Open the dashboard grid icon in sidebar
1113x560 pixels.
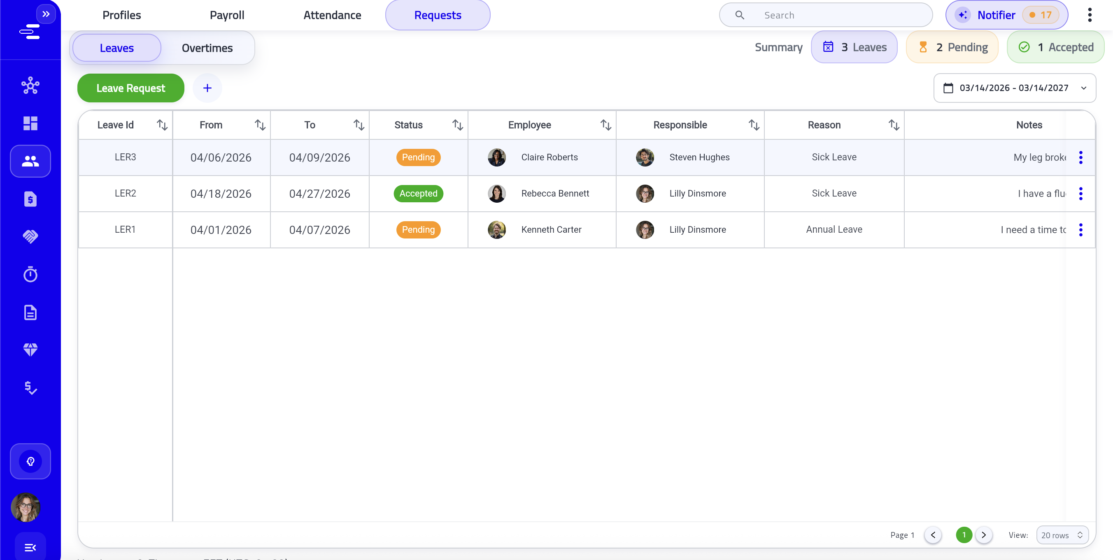tap(30, 123)
